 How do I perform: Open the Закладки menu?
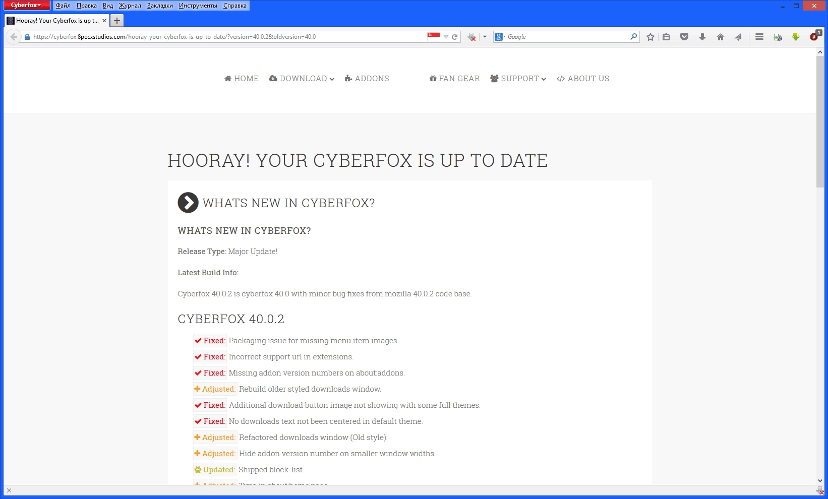pos(160,6)
